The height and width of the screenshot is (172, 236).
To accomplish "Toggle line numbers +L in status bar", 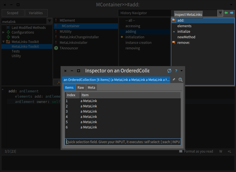I will point(229,151).
